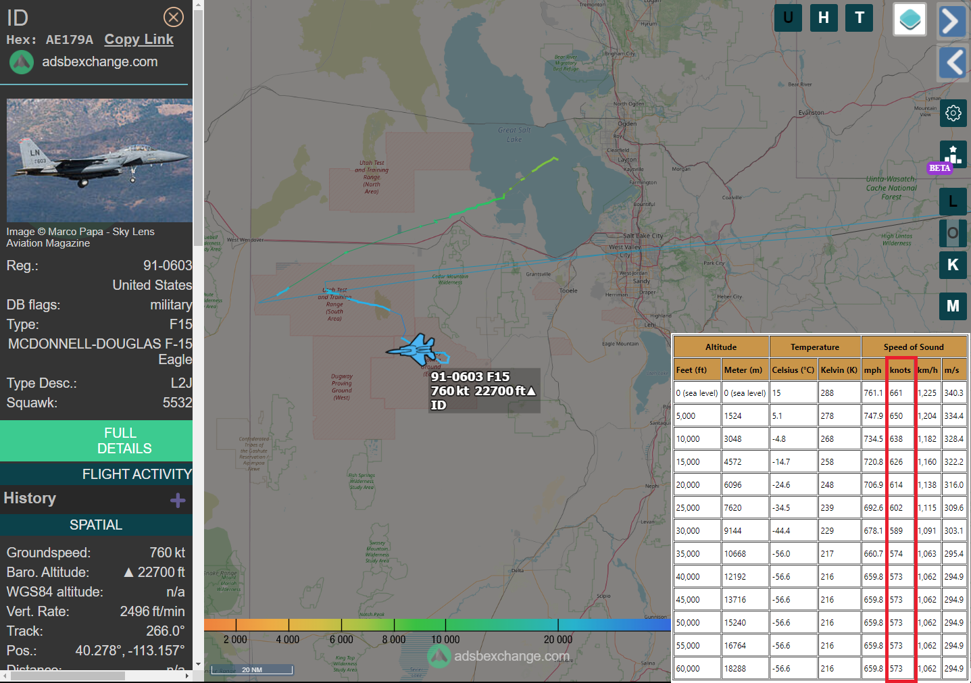The width and height of the screenshot is (971, 683).
Task: Click the Copy Link link
Action: click(x=139, y=39)
